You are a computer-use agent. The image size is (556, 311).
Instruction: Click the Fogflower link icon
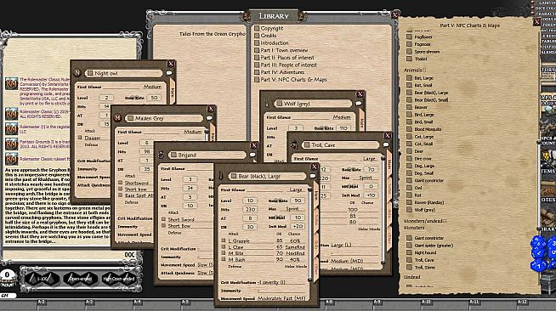[409, 37]
